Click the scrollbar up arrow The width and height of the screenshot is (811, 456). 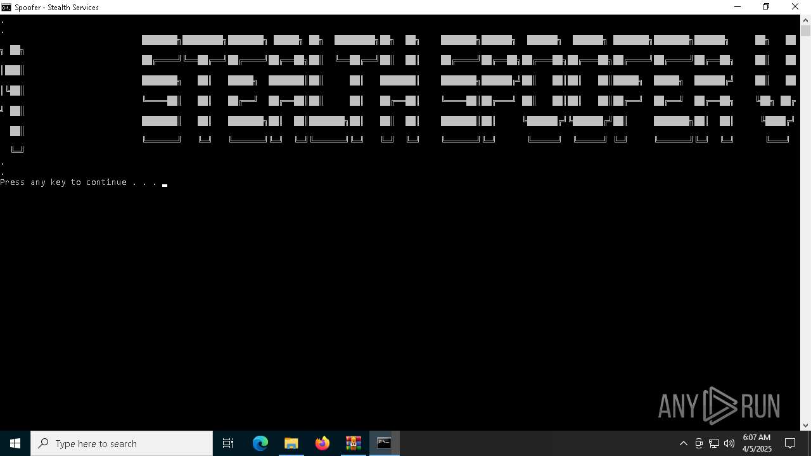(x=805, y=20)
